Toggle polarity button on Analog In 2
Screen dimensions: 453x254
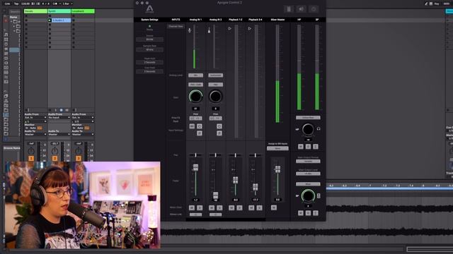click(x=219, y=126)
